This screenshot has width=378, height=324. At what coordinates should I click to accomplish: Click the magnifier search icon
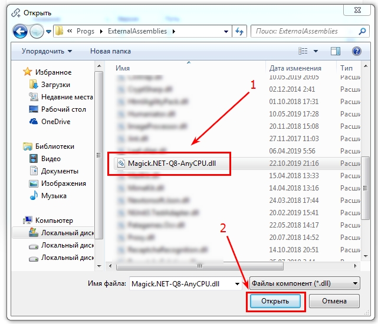[x=362, y=31]
